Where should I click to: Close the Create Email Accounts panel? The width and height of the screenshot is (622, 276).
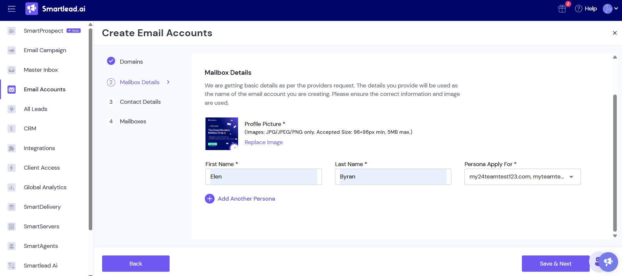(615, 33)
